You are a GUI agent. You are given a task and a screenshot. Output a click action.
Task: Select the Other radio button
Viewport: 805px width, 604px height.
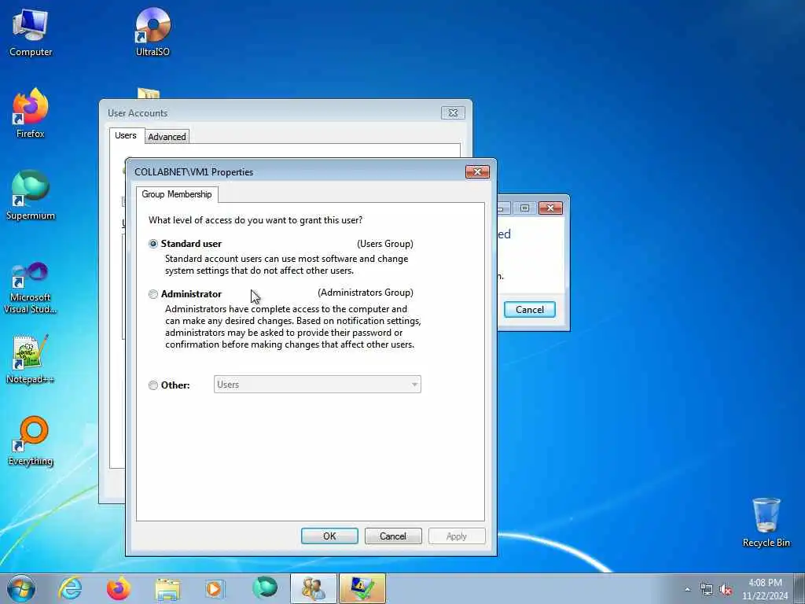click(153, 385)
